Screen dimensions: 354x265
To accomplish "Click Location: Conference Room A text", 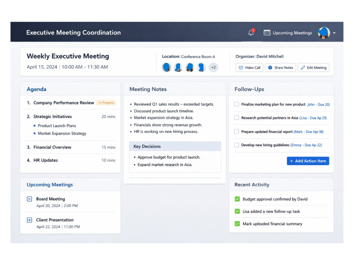I will point(189,57).
